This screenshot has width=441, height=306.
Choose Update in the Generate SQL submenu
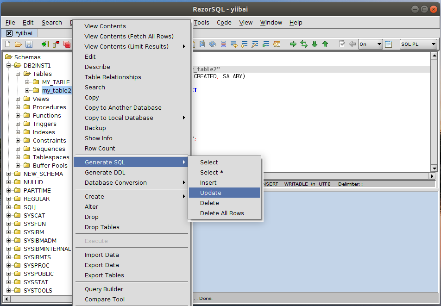[x=224, y=193]
